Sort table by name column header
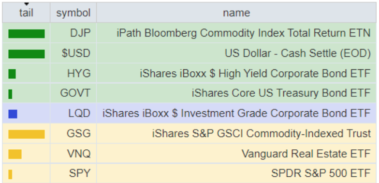 click(236, 13)
